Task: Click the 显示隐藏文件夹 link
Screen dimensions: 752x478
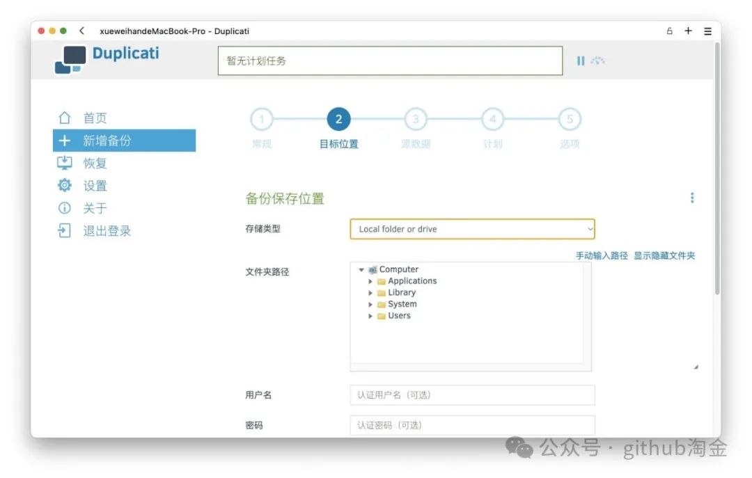Action: [x=664, y=255]
